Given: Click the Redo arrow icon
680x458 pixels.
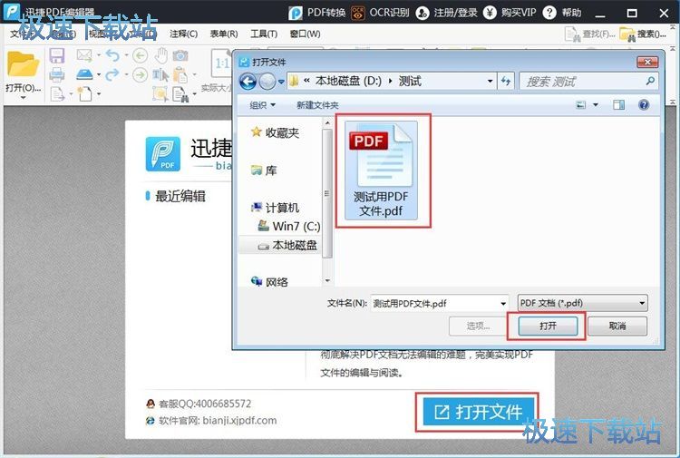Looking at the screenshot, I should click(x=112, y=74).
